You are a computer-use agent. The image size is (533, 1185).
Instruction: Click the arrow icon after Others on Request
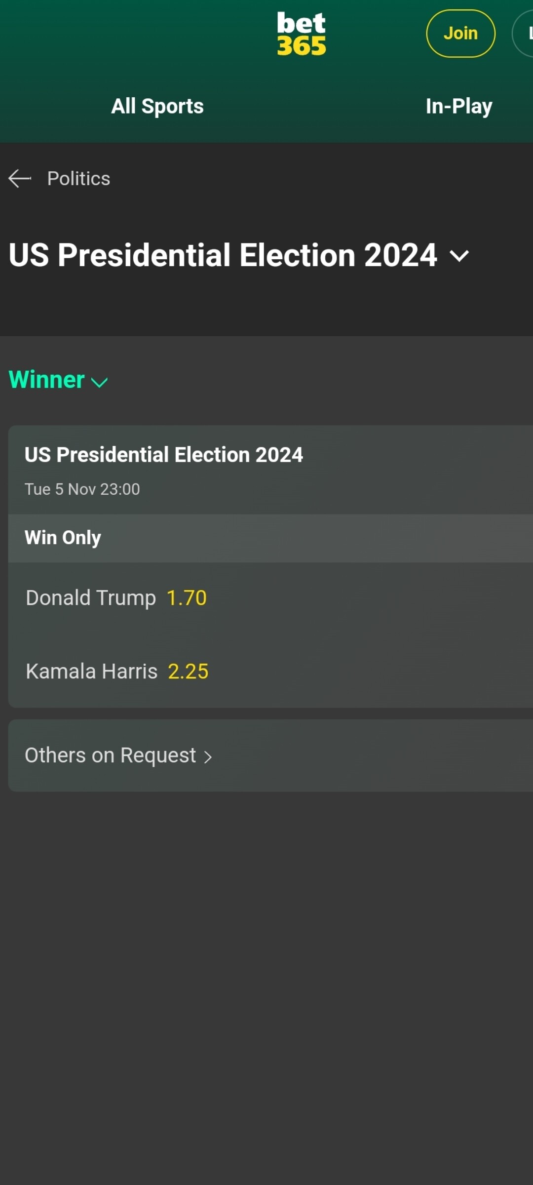pos(208,757)
